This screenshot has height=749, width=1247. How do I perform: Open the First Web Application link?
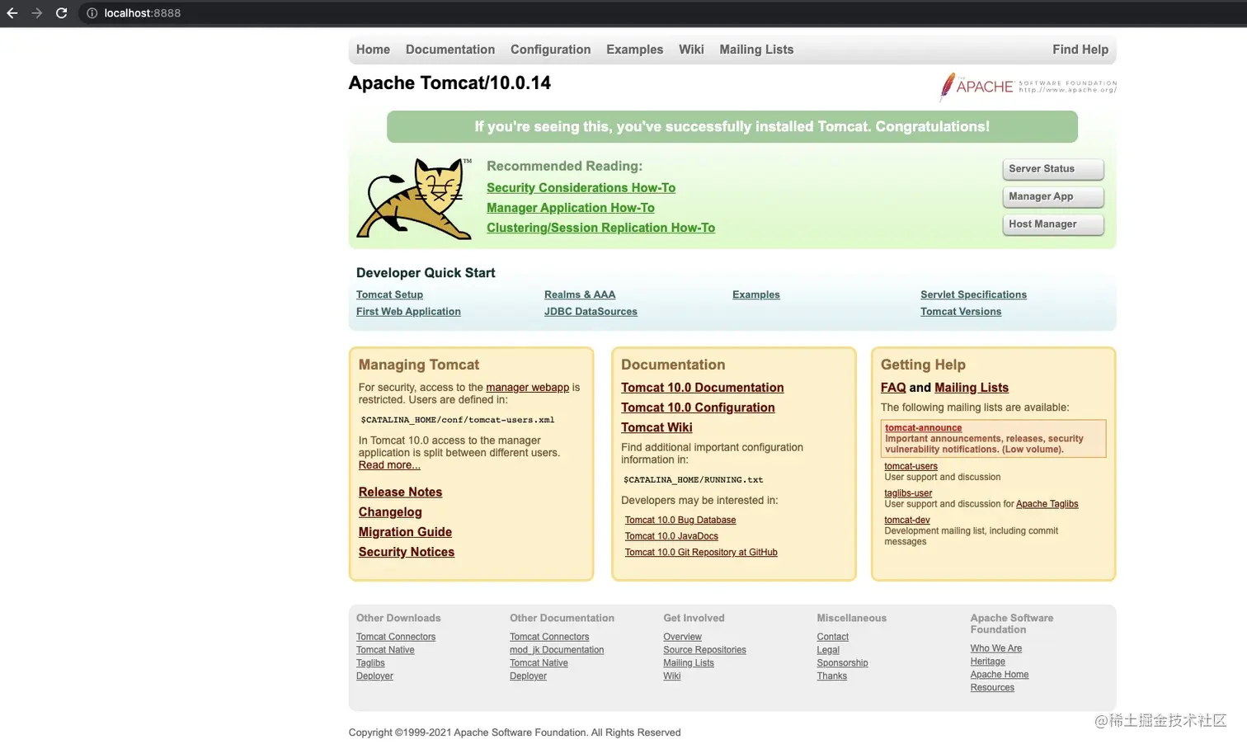tap(408, 312)
